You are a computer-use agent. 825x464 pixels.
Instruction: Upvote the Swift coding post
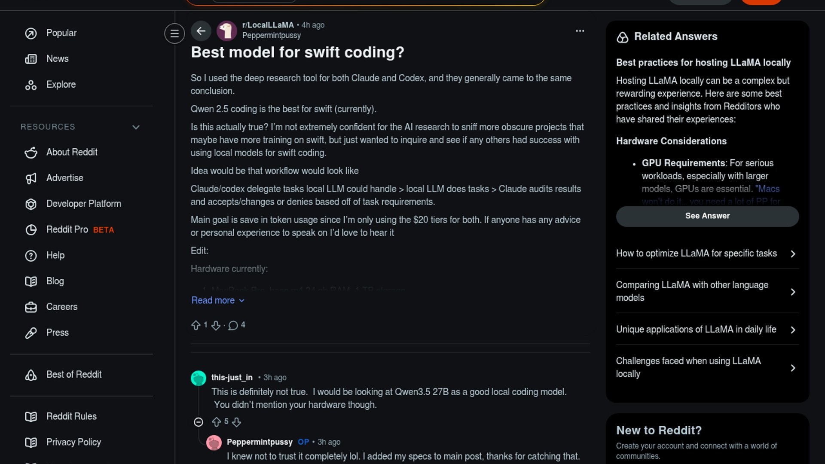pos(196,325)
